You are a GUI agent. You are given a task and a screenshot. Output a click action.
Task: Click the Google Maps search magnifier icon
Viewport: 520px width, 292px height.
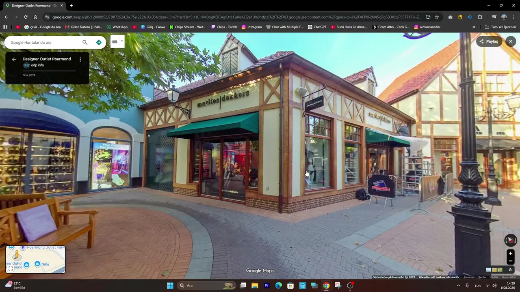(x=85, y=42)
